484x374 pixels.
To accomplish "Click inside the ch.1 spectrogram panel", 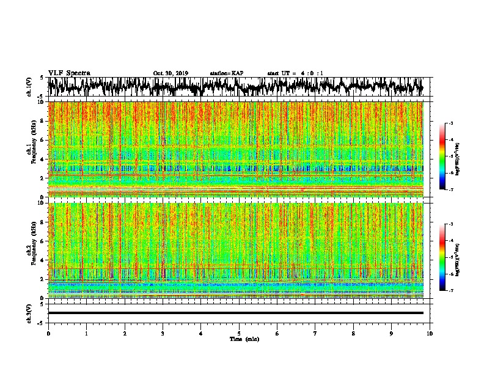I will pos(235,149).
